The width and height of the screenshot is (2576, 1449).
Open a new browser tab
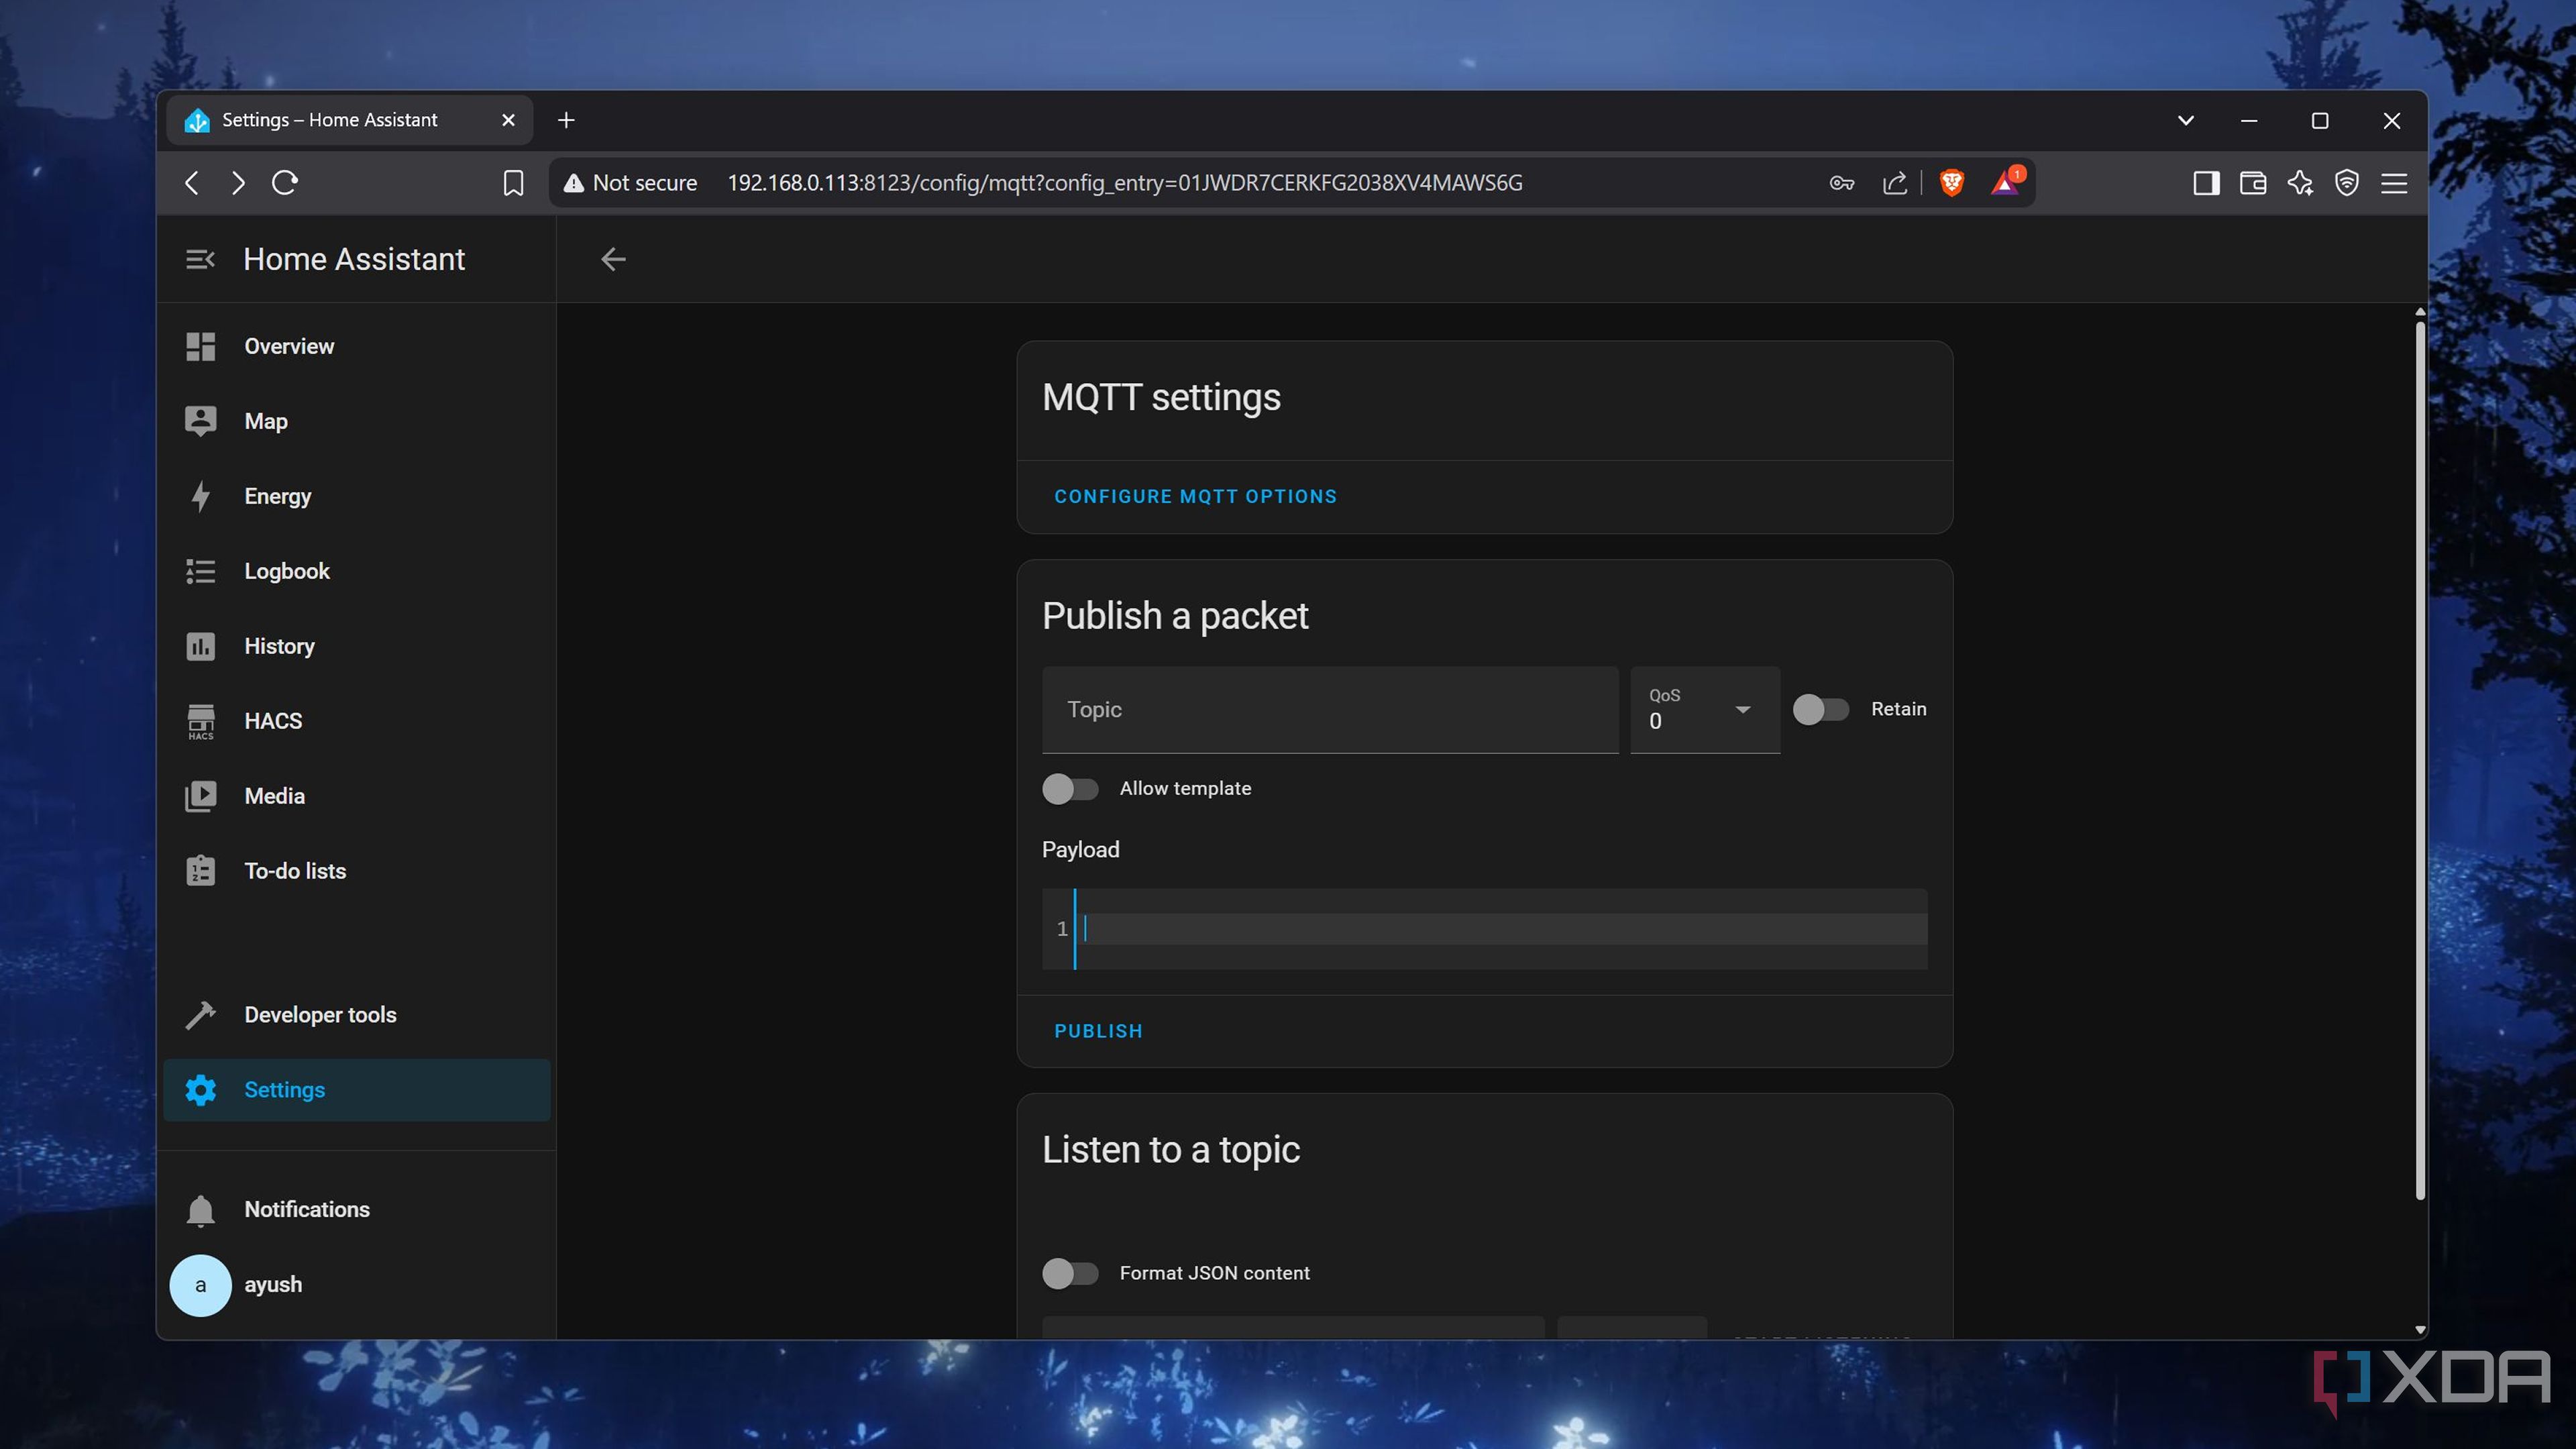(x=566, y=121)
